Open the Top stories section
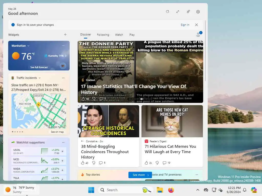Screen dimensions: 262x196 click(93, 175)
